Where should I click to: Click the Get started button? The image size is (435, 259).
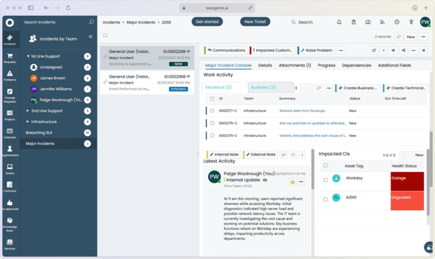click(x=207, y=22)
